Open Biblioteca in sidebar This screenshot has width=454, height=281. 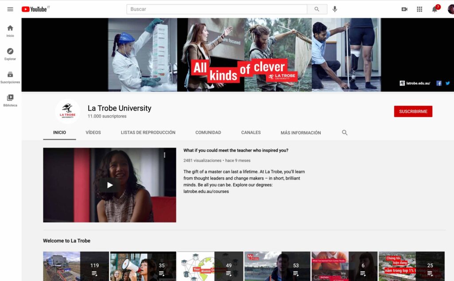click(x=10, y=101)
